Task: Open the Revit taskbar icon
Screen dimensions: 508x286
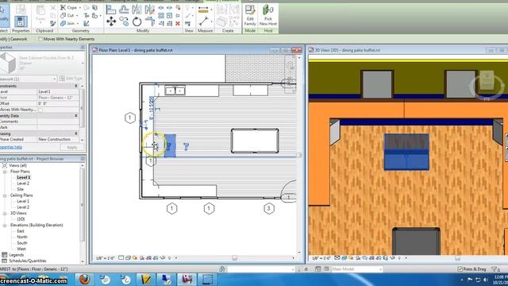Action: 187,279
